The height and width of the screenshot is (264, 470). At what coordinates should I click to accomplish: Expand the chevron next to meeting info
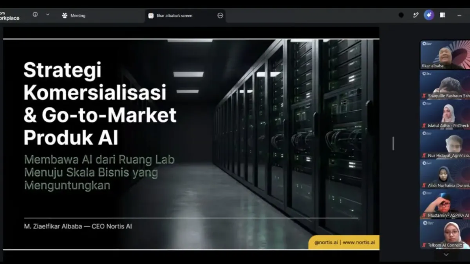(x=48, y=14)
